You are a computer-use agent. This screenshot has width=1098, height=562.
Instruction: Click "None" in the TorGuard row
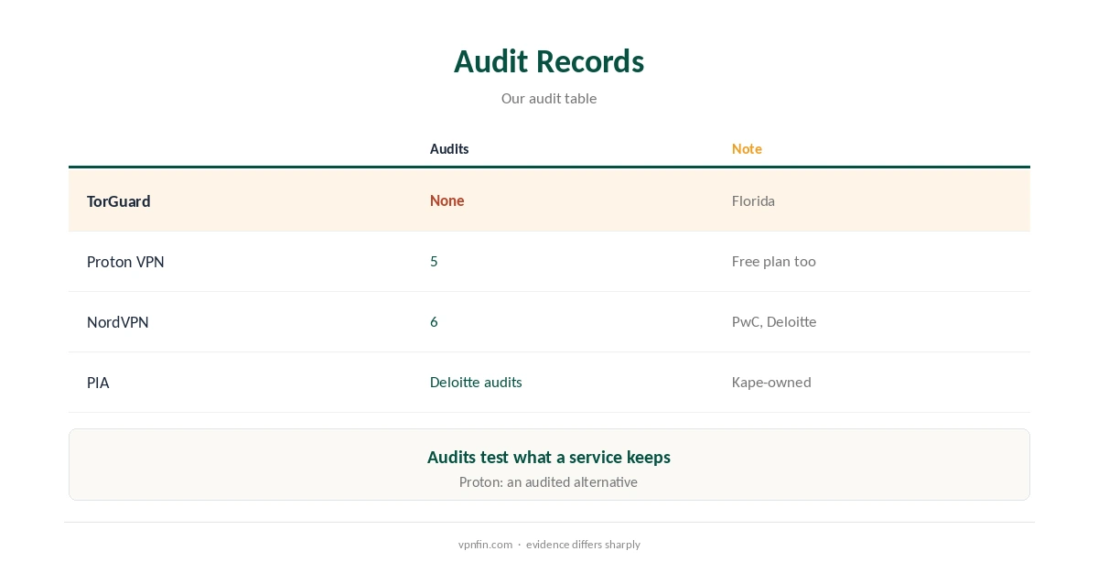click(x=447, y=200)
